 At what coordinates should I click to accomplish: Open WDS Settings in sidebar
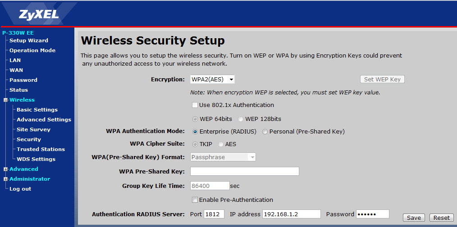coord(36,159)
